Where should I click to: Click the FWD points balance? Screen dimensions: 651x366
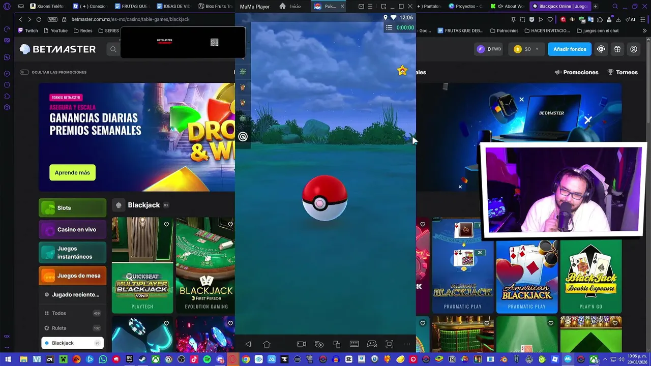point(489,49)
